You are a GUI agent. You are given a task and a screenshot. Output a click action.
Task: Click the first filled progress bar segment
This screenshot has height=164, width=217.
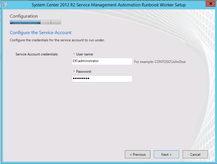click(15, 22)
